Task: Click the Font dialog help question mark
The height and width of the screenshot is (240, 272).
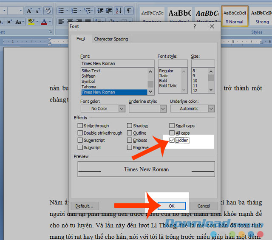Action: tap(195, 26)
